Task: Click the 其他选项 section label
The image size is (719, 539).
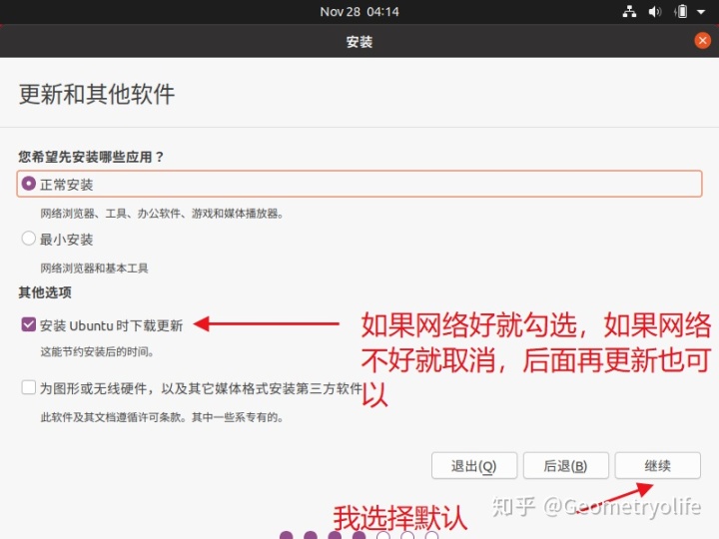Action: pyautogui.click(x=45, y=291)
